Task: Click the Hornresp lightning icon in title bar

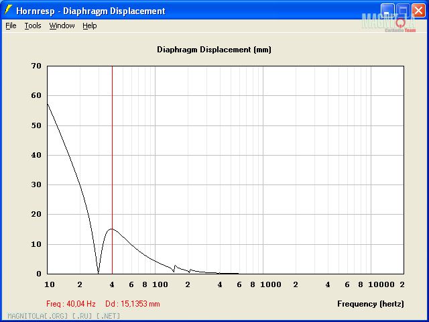Action: pos(8,10)
